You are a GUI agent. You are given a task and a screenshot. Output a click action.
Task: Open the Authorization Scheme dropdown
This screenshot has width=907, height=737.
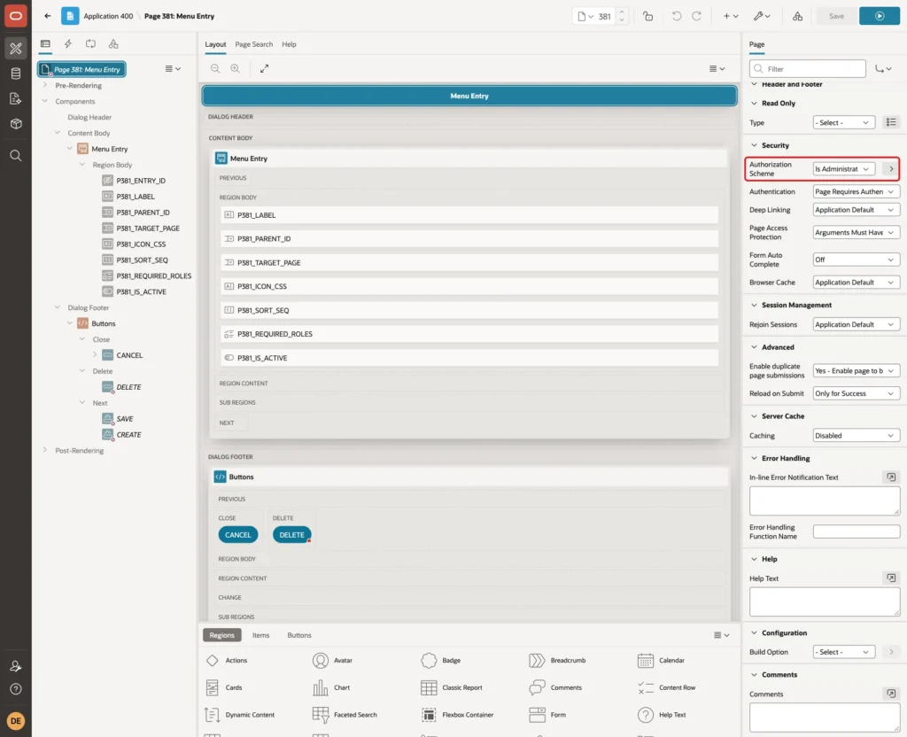click(x=843, y=169)
